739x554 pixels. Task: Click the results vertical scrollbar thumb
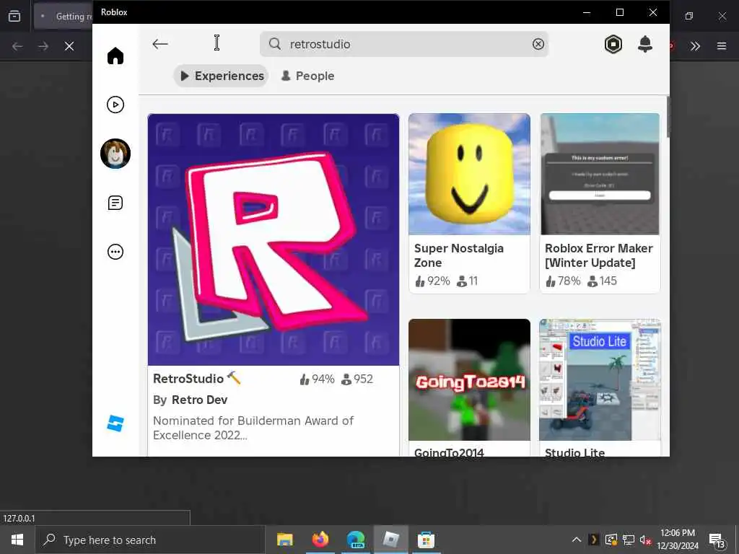(x=668, y=117)
